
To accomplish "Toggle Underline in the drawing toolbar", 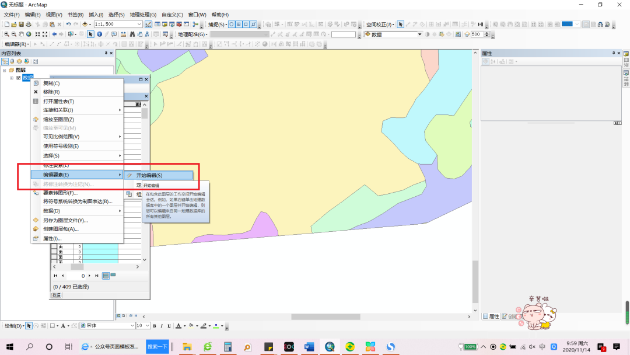I will tap(169, 326).
